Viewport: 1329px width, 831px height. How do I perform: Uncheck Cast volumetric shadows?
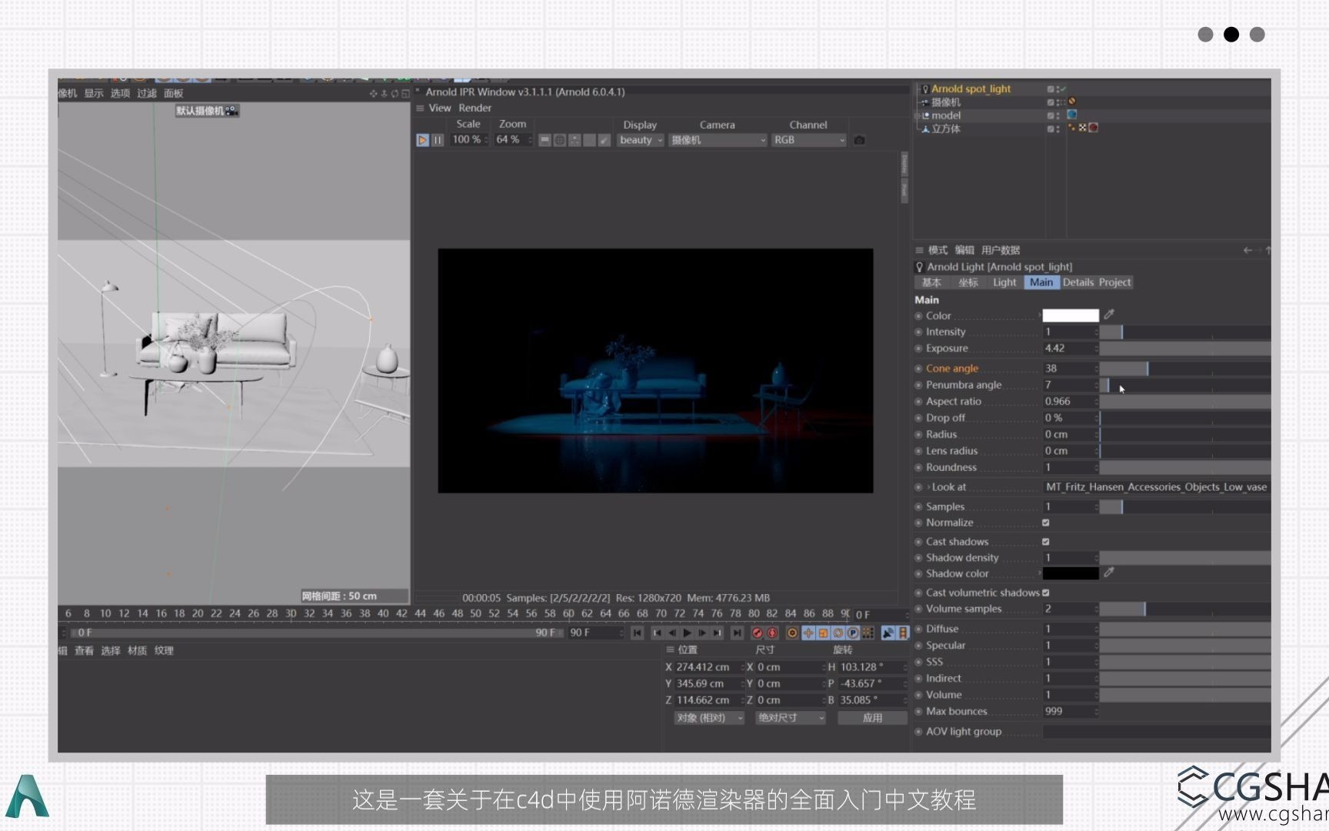tap(1045, 592)
